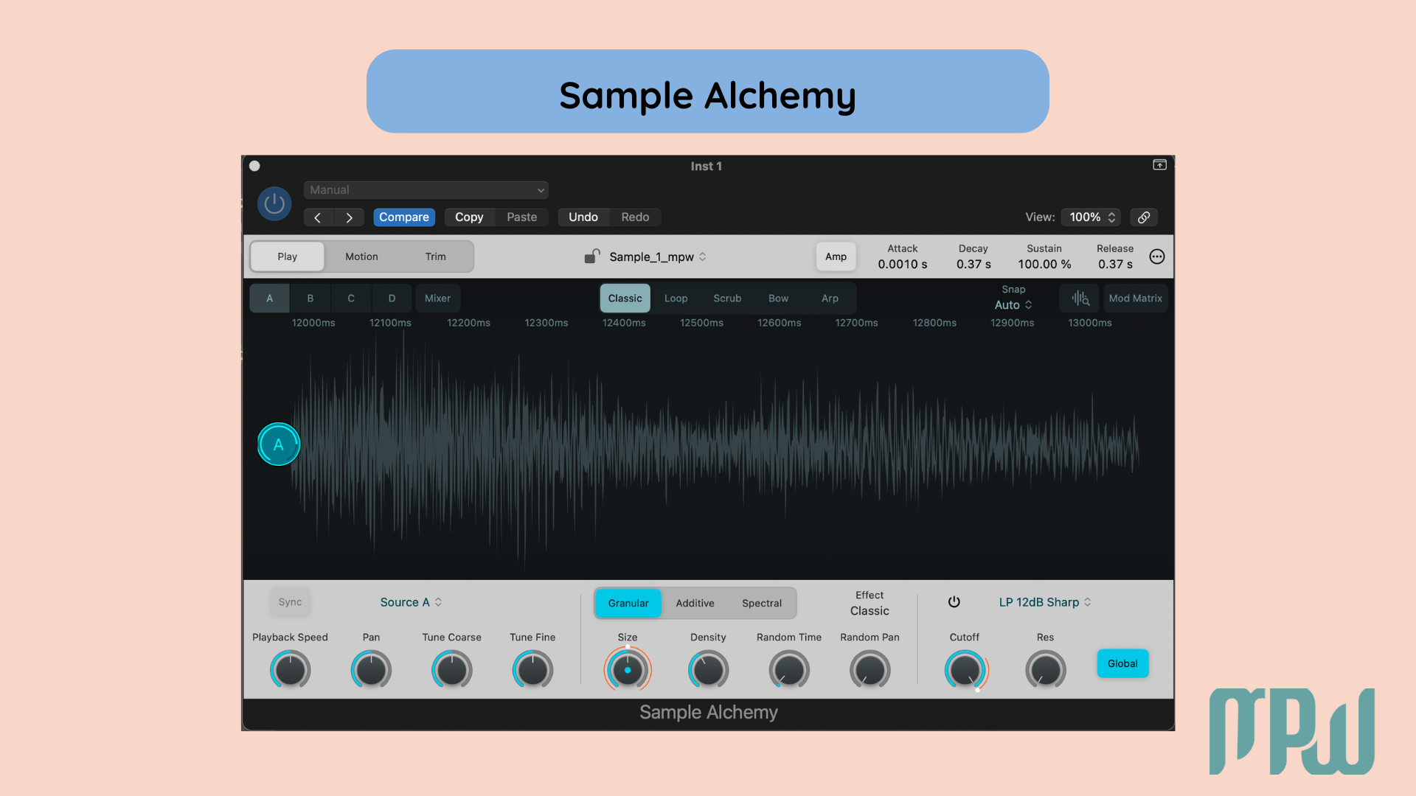Toggle the Amp envelope view
1416x796 pixels.
[836, 256]
